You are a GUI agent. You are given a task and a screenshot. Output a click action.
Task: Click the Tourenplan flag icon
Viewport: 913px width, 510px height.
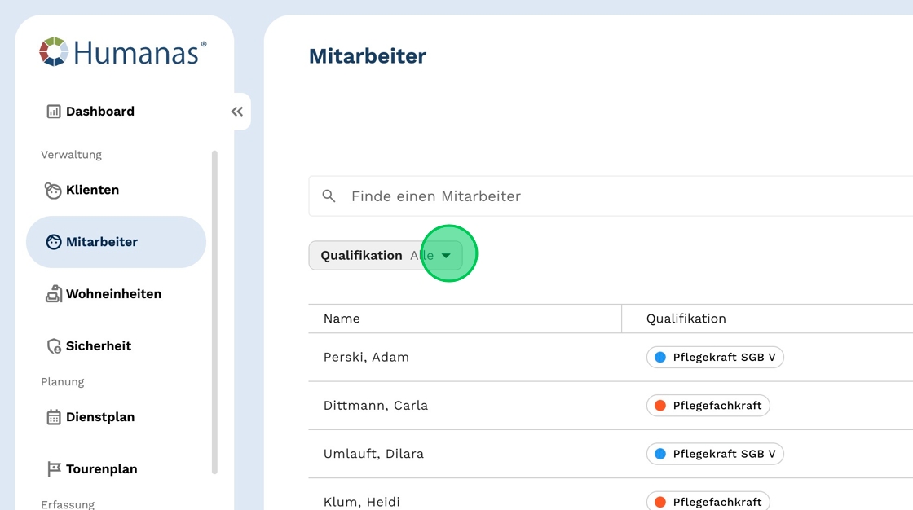click(54, 469)
